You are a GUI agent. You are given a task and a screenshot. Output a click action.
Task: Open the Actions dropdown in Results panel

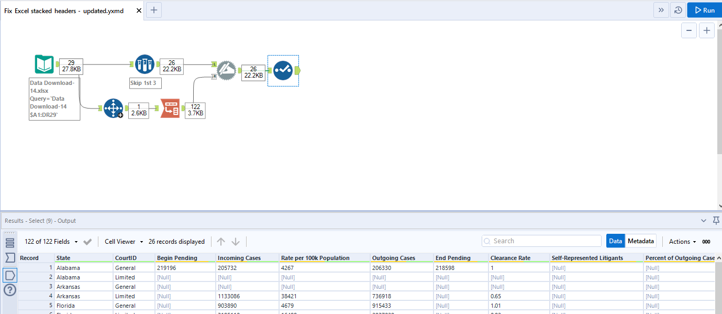pos(681,241)
